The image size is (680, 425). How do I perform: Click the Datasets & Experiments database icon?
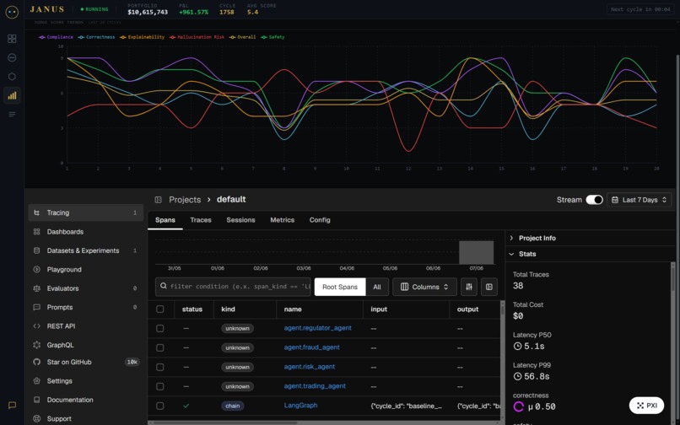[x=37, y=250]
